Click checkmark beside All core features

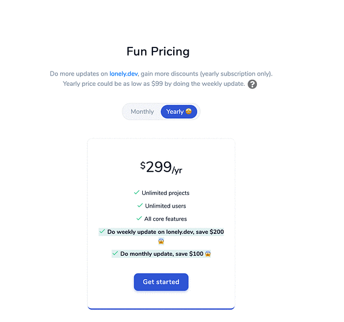pyautogui.click(x=139, y=218)
